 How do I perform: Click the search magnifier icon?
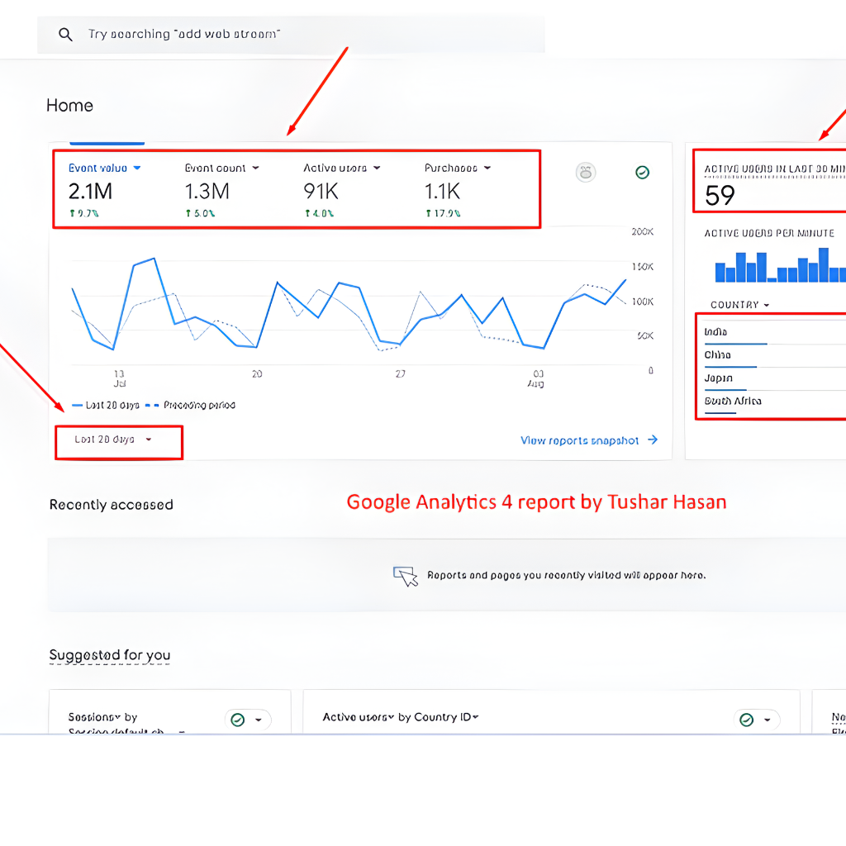click(65, 34)
